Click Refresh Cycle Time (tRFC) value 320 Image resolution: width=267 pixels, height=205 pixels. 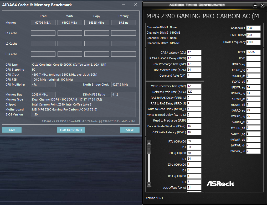194,92
